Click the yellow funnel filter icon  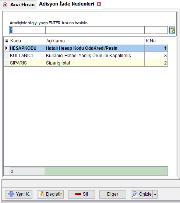(x=172, y=30)
